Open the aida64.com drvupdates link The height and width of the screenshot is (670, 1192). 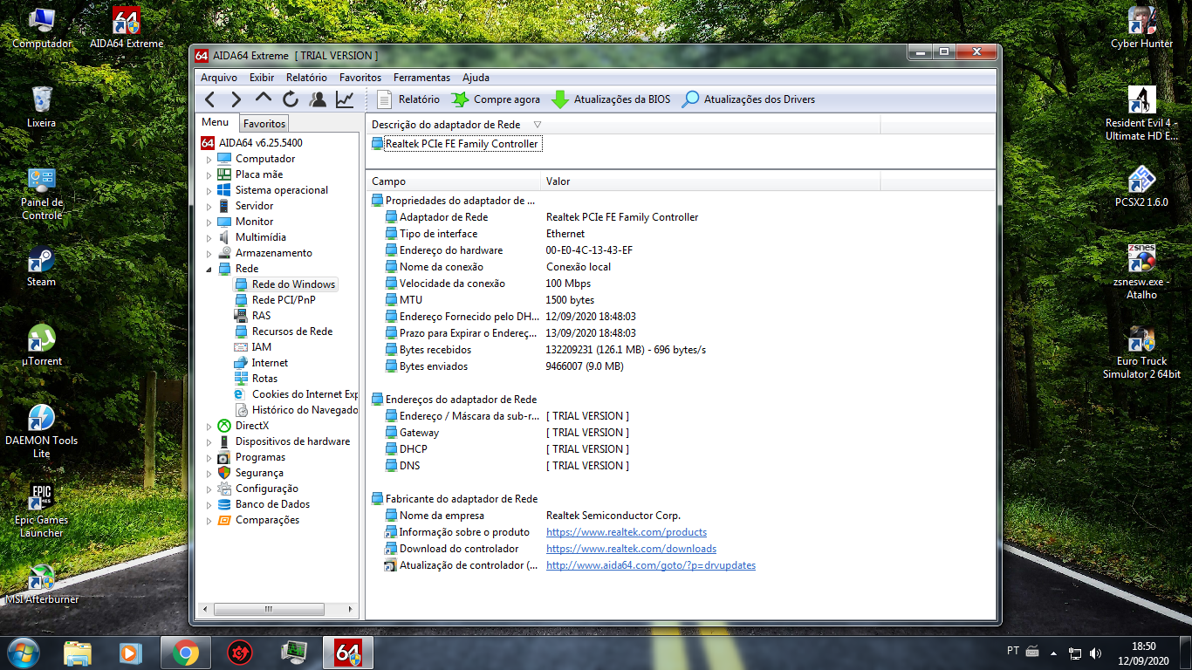[651, 565]
